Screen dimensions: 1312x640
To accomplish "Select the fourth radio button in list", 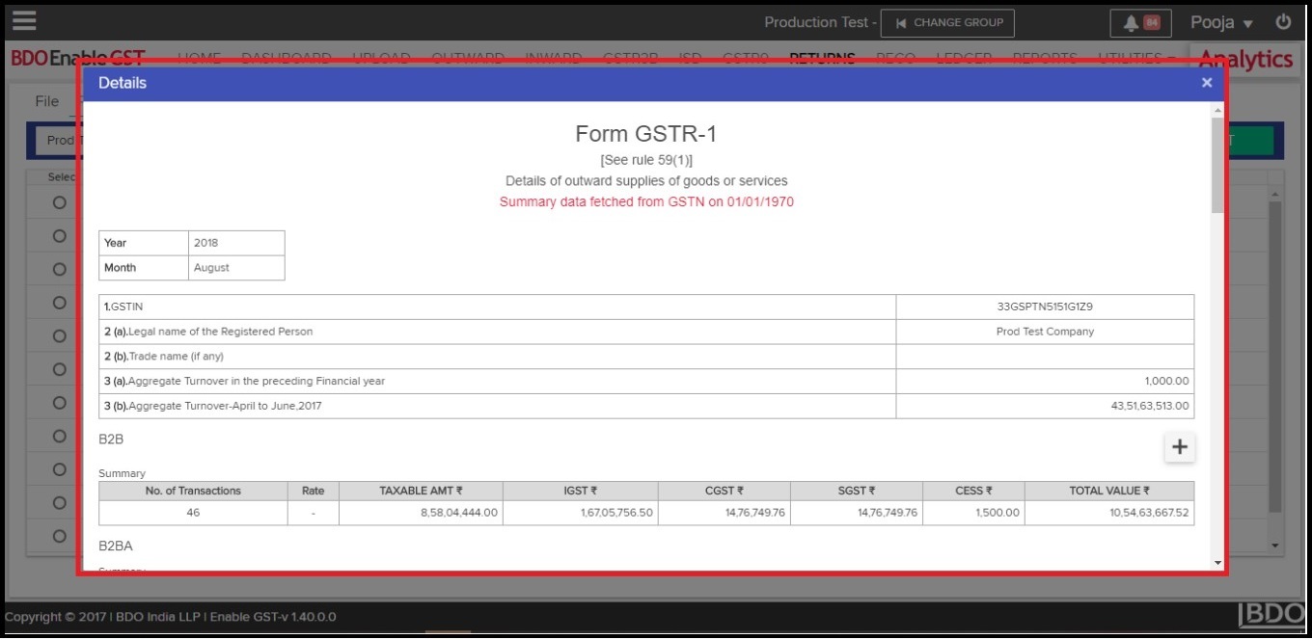I will pos(59,303).
